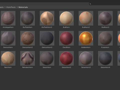Select the SatanHorn3 material sphere
Viewport: 120px width, 90px height.
pyautogui.click(x=86, y=58)
